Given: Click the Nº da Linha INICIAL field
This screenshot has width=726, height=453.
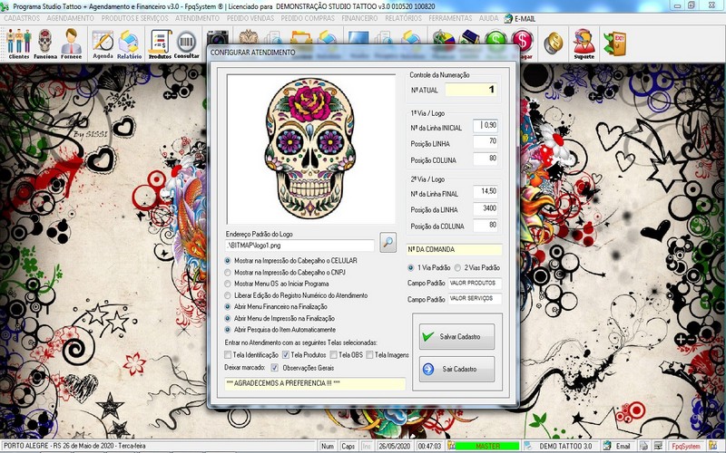Looking at the screenshot, I should (x=486, y=126).
